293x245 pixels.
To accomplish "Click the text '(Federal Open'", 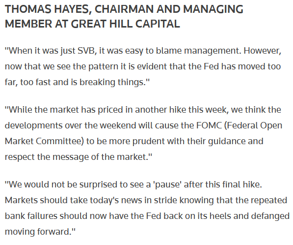I will point(253,126).
